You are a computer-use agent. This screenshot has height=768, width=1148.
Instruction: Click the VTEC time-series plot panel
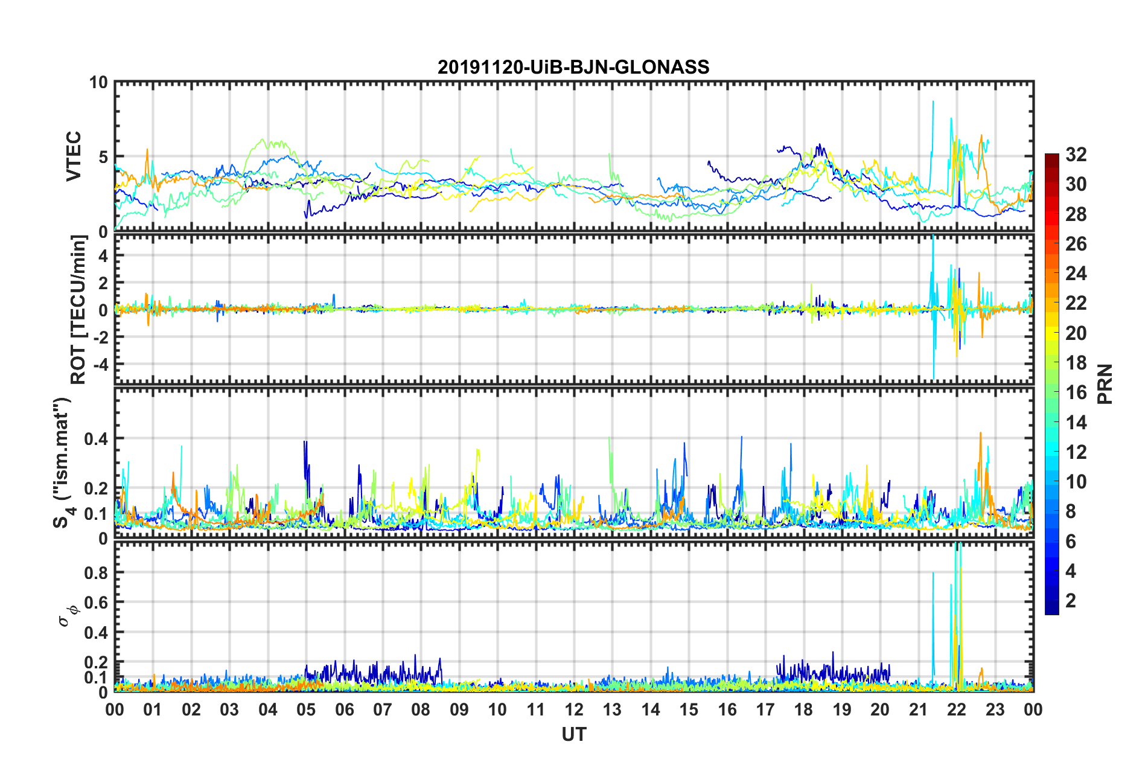(x=574, y=156)
